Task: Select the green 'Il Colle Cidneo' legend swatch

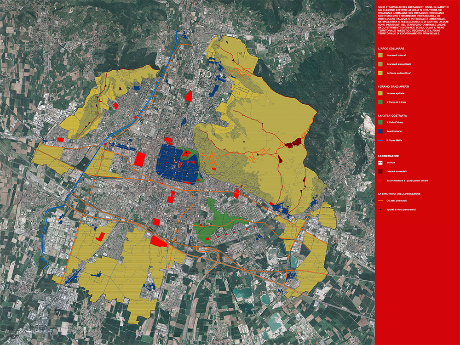Action: point(380,123)
